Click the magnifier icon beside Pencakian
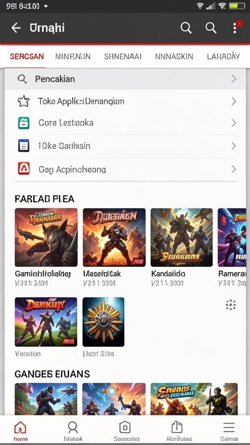This screenshot has height=445, width=250. click(x=22, y=79)
